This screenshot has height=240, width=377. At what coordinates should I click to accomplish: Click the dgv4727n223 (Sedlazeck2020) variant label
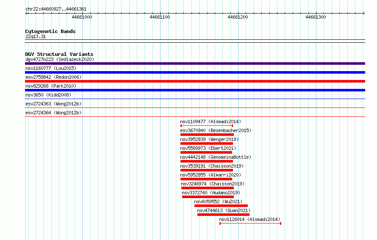[60, 59]
